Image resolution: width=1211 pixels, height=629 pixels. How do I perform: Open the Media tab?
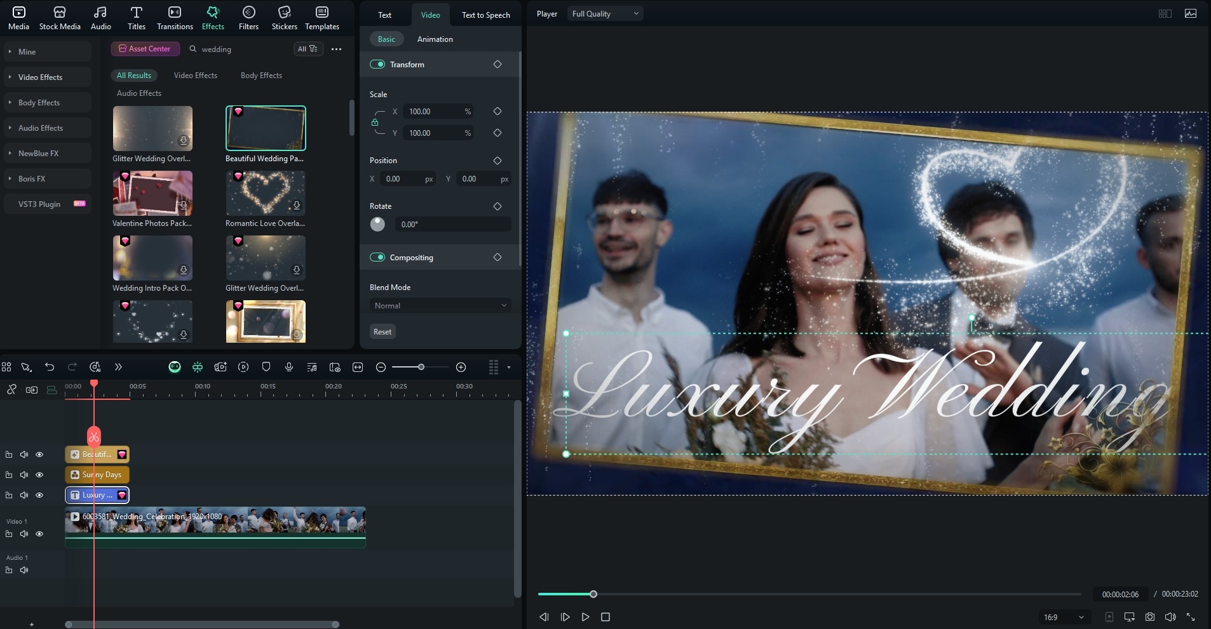[18, 18]
